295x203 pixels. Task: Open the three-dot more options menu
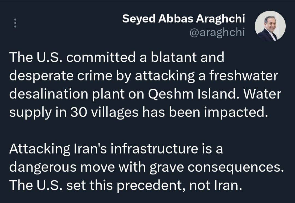coord(15,23)
